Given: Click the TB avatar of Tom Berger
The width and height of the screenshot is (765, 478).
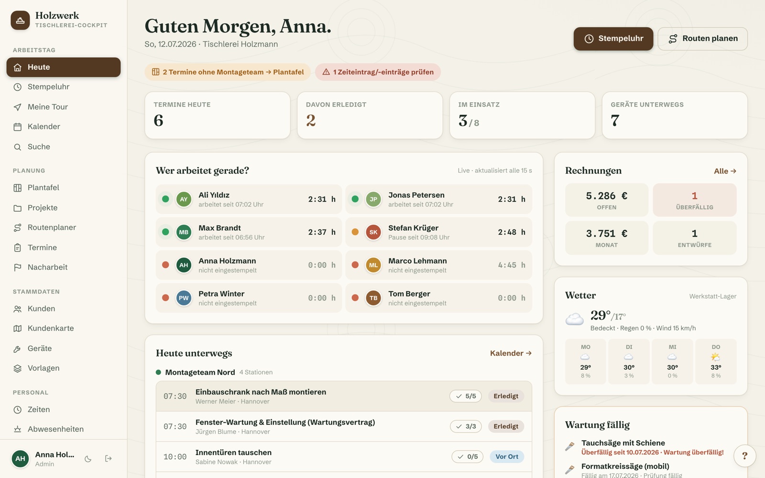Looking at the screenshot, I should (x=373, y=298).
